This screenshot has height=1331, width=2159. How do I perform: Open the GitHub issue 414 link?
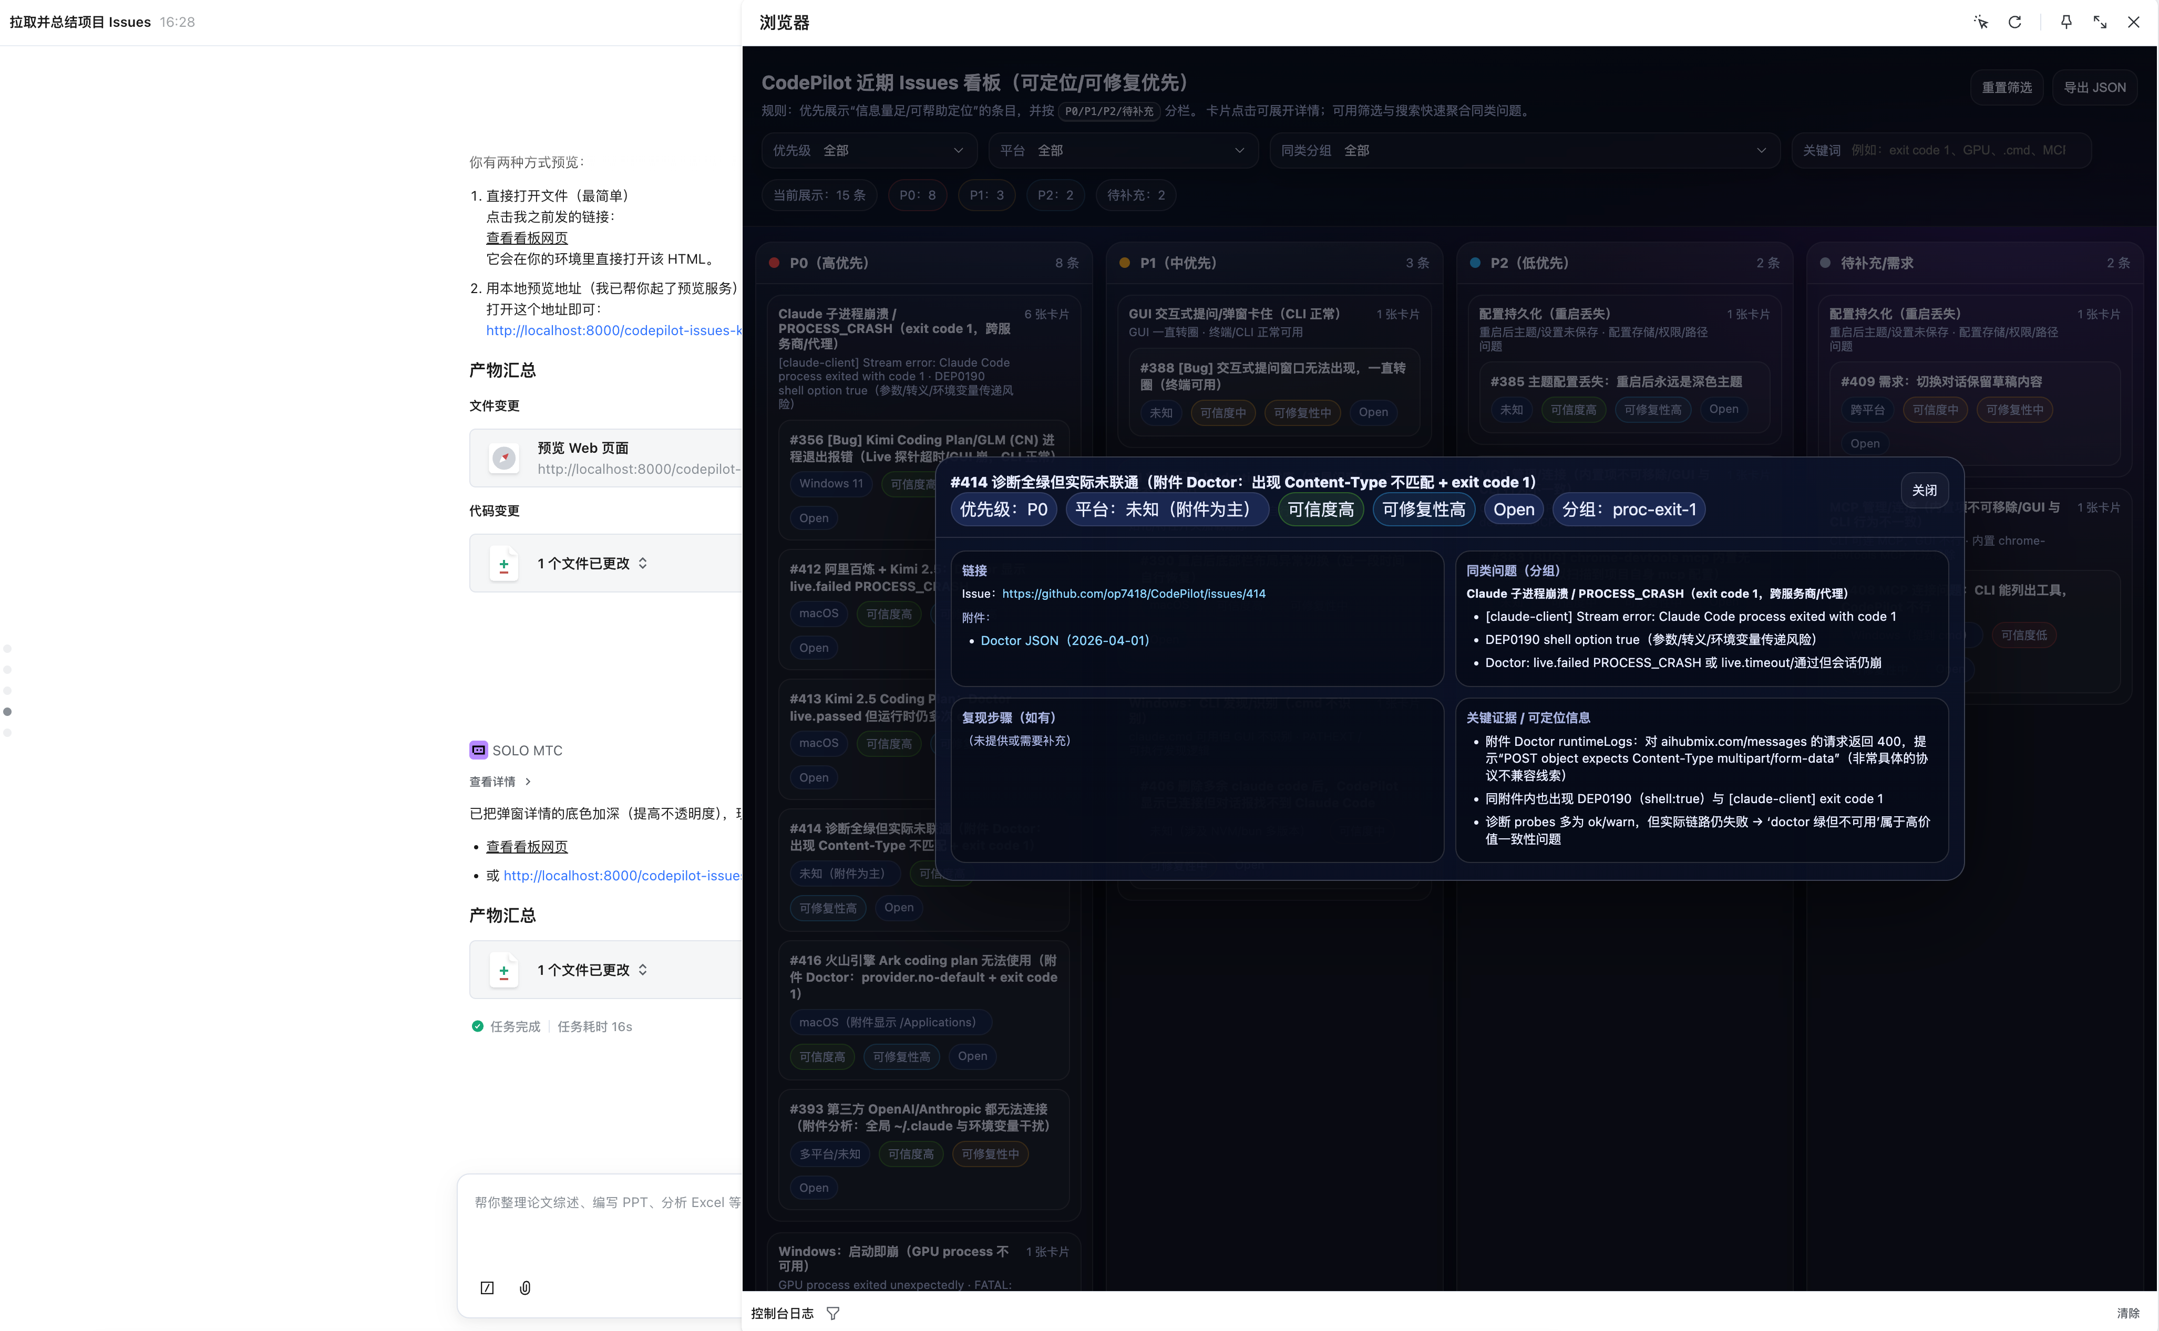(x=1133, y=594)
